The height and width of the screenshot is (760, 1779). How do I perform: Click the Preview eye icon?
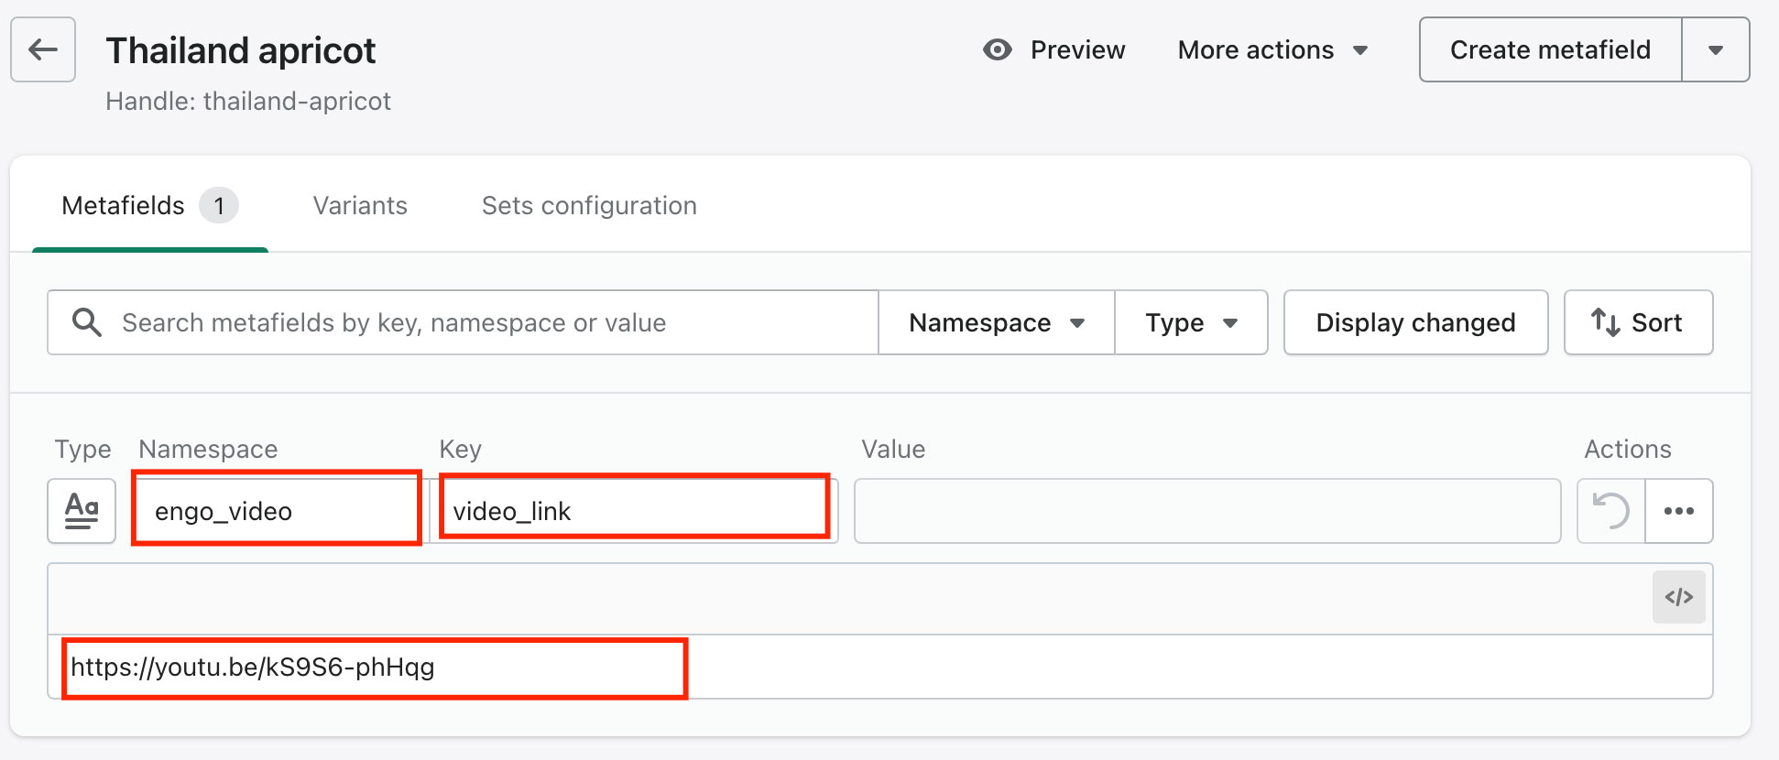click(x=997, y=49)
